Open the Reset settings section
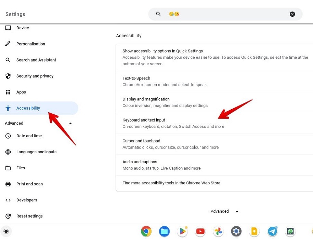This screenshot has width=313, height=239. pos(29,216)
